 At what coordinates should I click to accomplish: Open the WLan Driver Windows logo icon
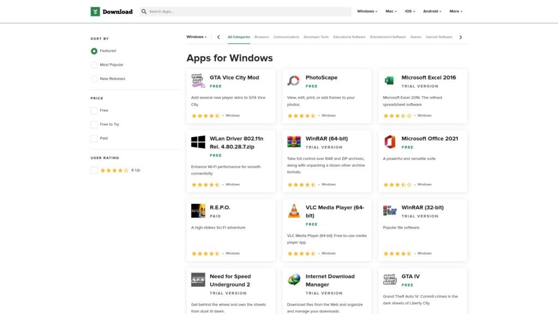[198, 142]
